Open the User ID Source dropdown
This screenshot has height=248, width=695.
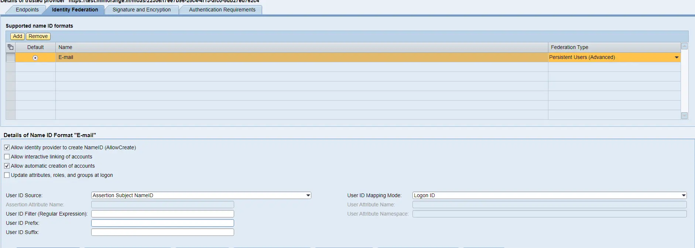pos(201,195)
